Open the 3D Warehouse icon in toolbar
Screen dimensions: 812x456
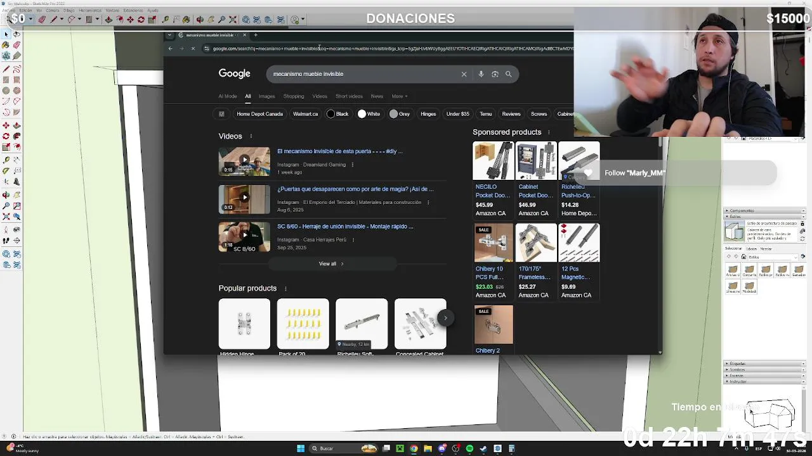click(x=246, y=19)
